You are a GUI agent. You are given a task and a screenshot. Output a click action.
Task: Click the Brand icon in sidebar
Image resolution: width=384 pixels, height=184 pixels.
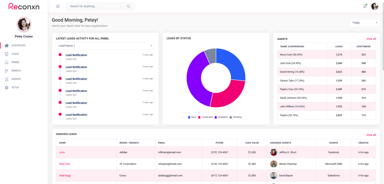pos(6,62)
